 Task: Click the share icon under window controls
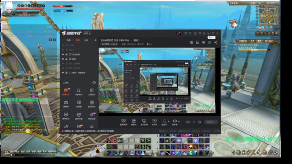[x=216, y=42]
